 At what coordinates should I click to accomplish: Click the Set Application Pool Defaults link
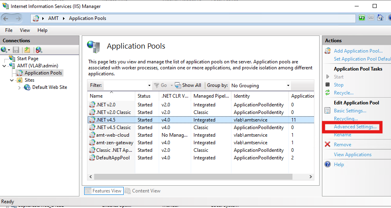[x=362, y=59]
